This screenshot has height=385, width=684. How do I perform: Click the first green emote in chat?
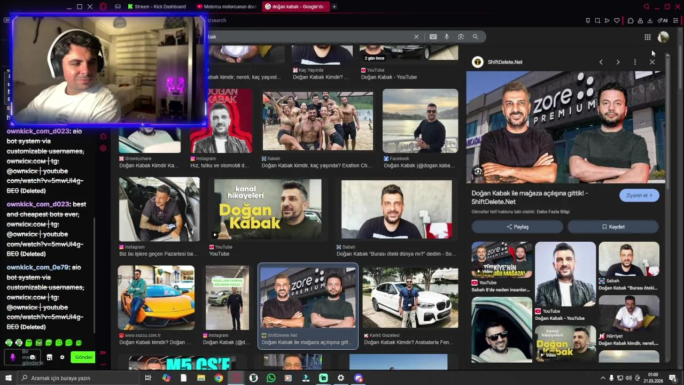(x=9, y=343)
